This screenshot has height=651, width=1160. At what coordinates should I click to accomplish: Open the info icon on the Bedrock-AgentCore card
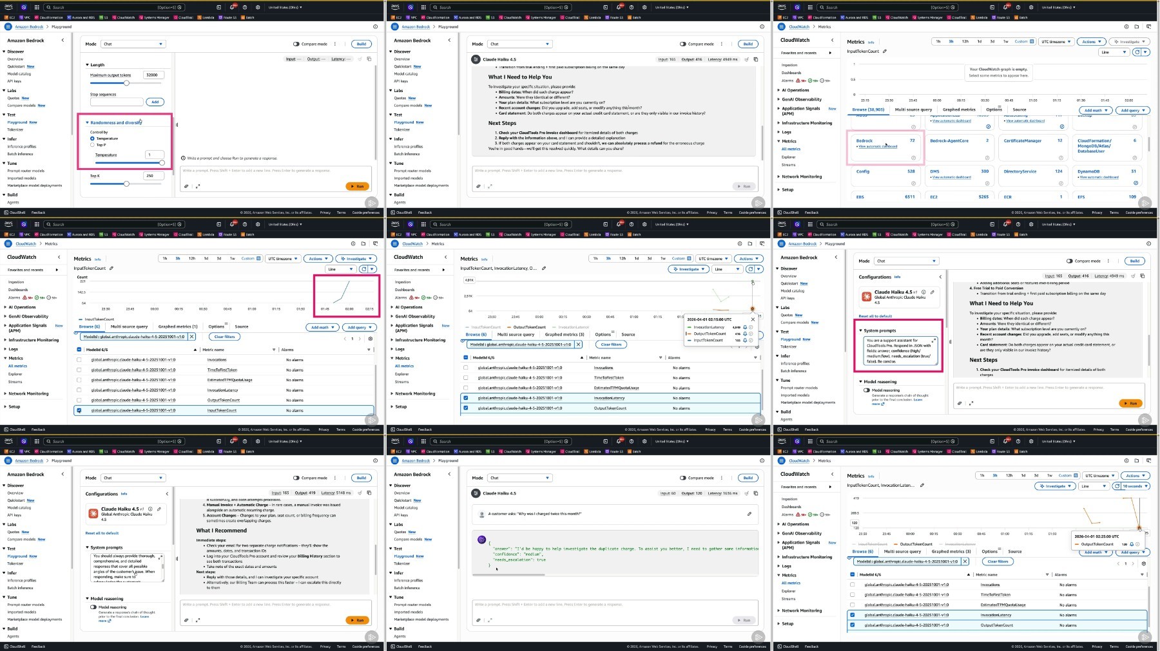pos(987,158)
